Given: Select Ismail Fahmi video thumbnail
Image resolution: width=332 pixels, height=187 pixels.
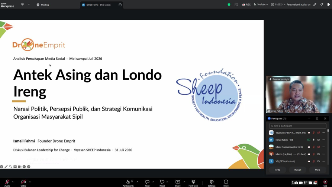Looking at the screenshot, I should point(299,94).
